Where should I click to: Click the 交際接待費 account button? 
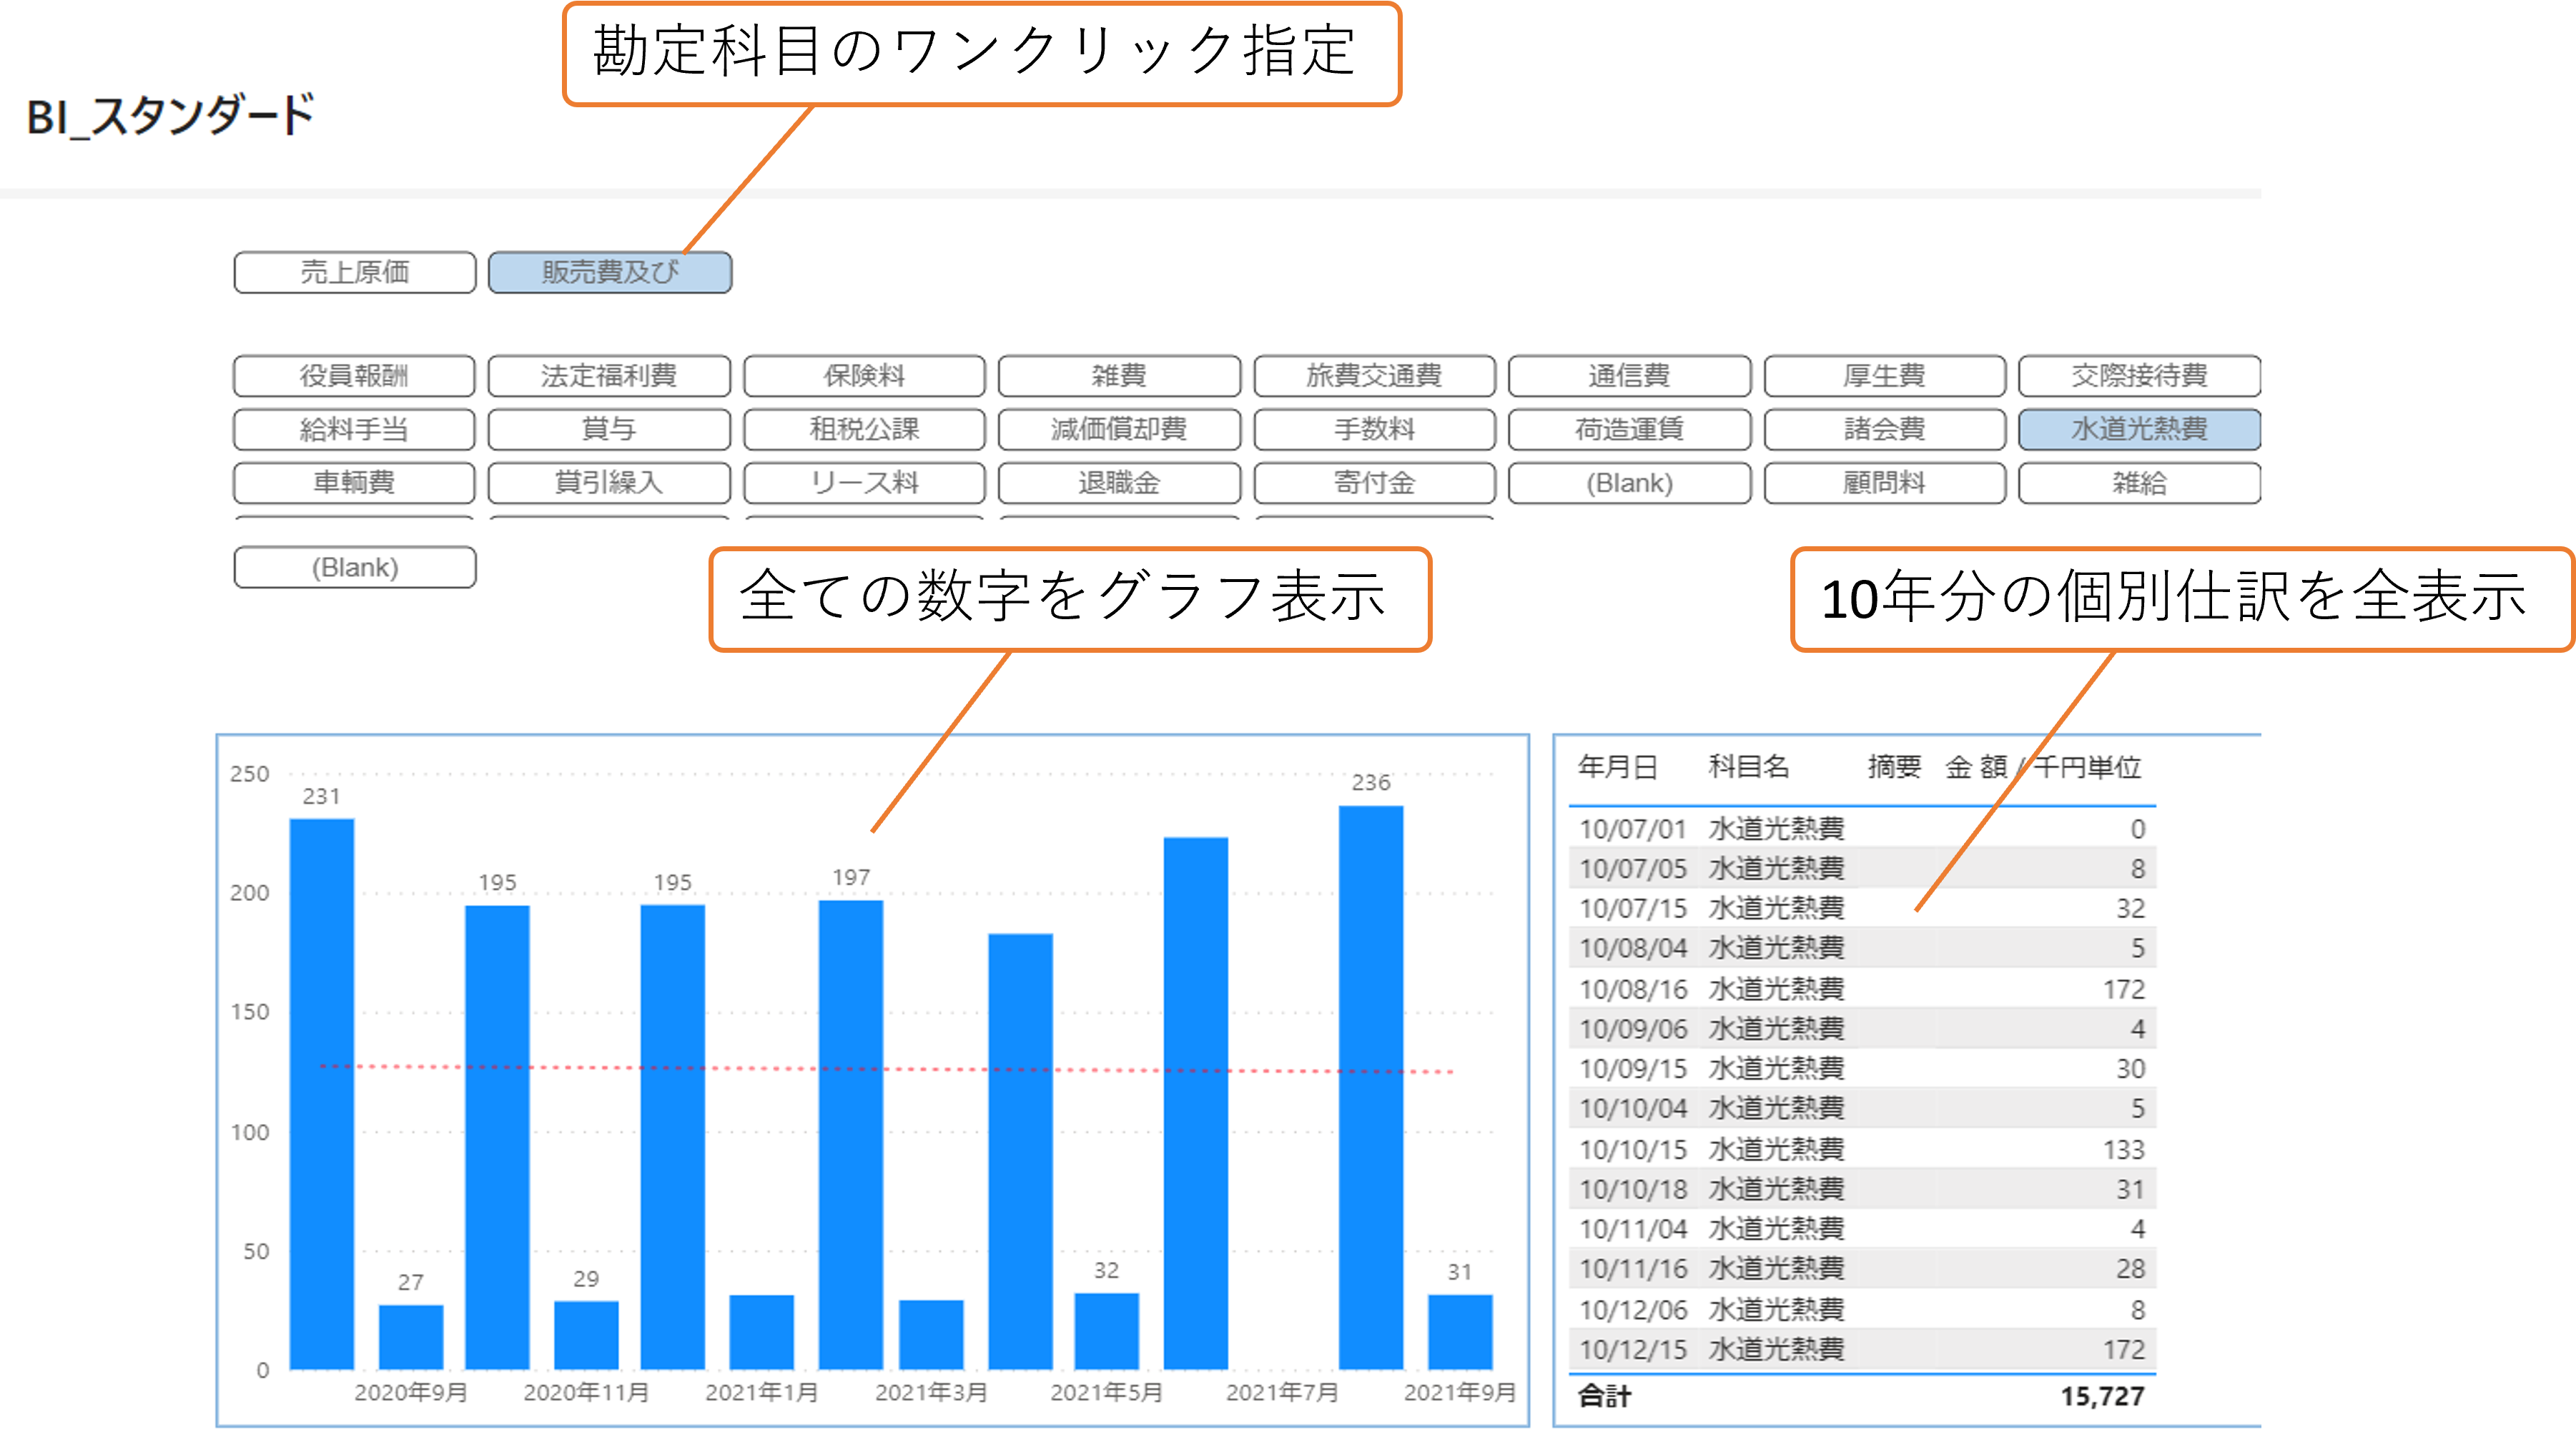click(x=2140, y=376)
